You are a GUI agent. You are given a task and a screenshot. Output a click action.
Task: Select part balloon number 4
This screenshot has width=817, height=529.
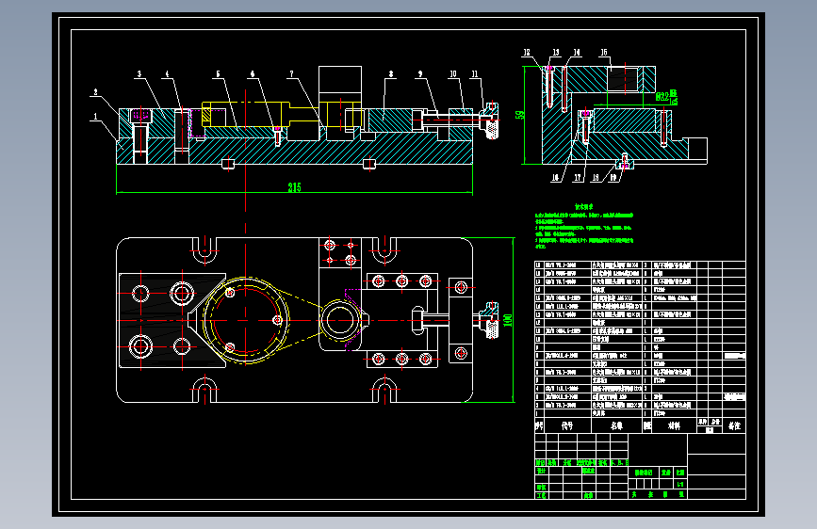pos(167,74)
